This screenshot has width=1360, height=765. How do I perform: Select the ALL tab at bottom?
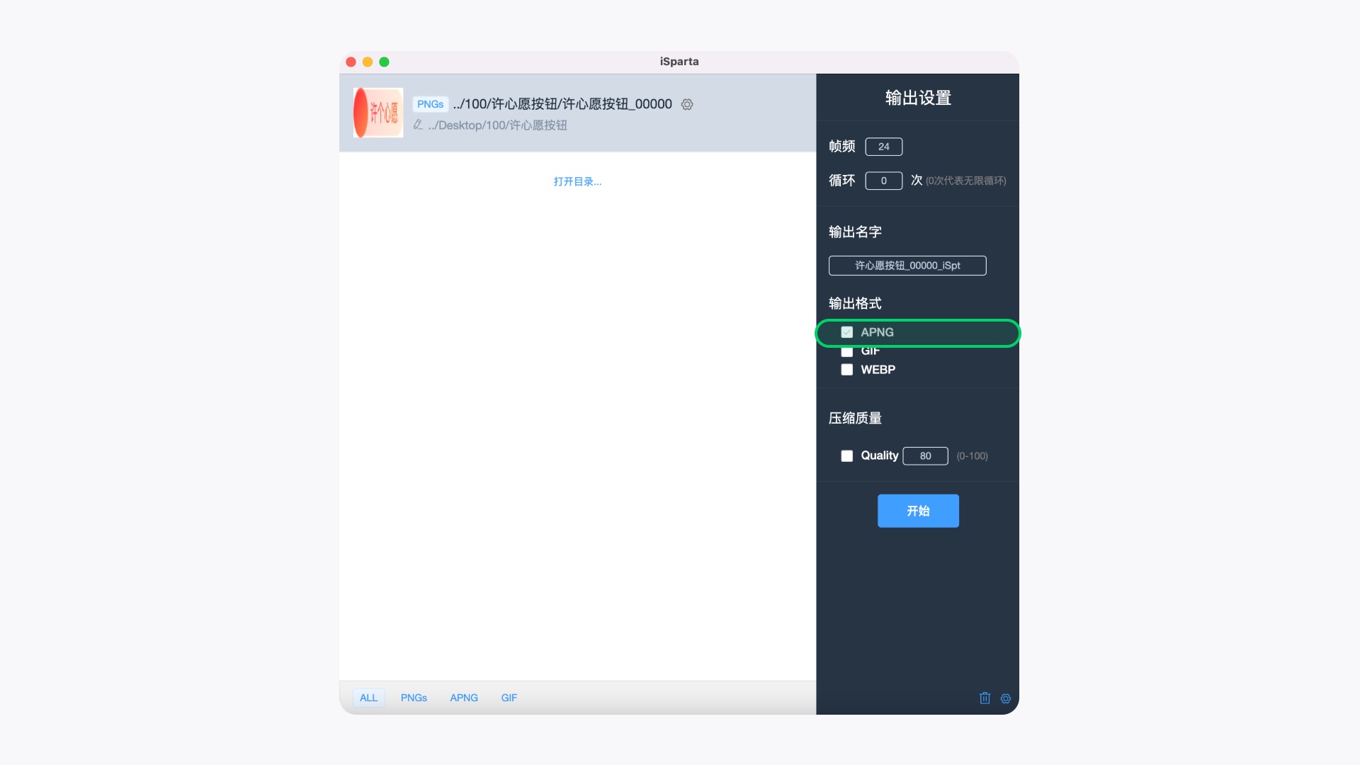[x=368, y=698]
